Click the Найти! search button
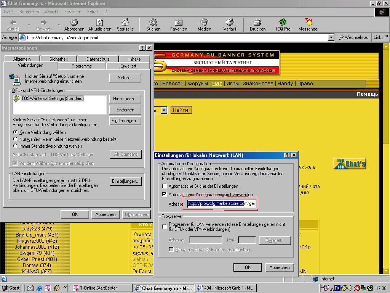 (x=181, y=110)
